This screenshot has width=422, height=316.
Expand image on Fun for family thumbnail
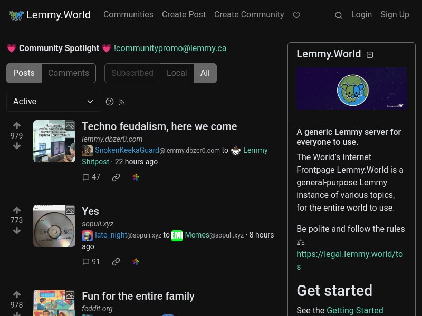(x=70, y=295)
